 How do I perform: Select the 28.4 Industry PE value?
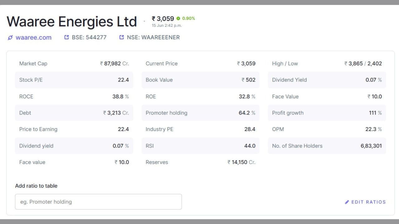click(x=250, y=129)
